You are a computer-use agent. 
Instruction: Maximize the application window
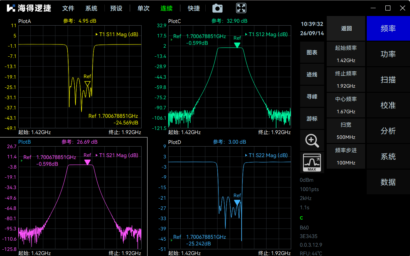[388, 8]
